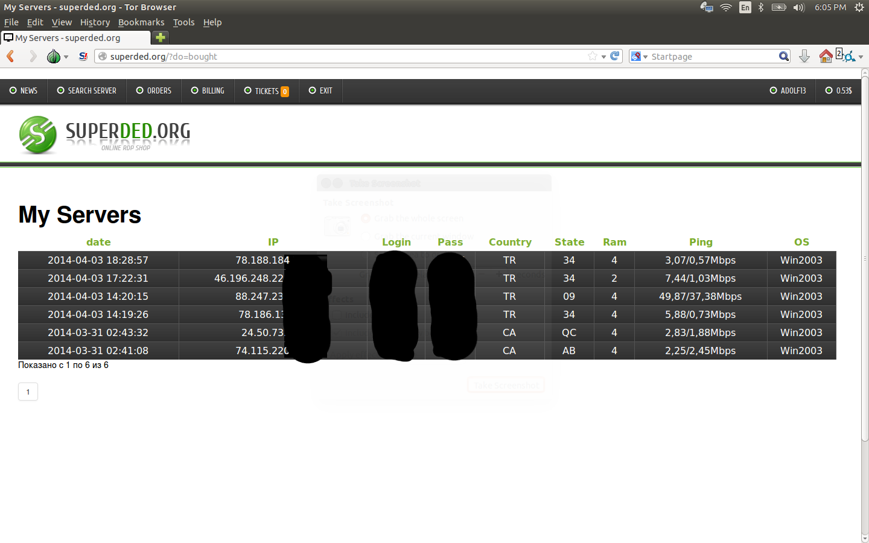This screenshot has height=543, width=869.
Task: Open the View menu
Action: (62, 22)
